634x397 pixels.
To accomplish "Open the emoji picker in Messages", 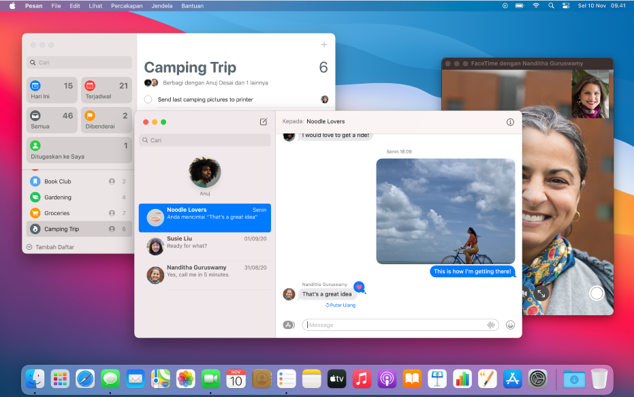I will point(511,325).
